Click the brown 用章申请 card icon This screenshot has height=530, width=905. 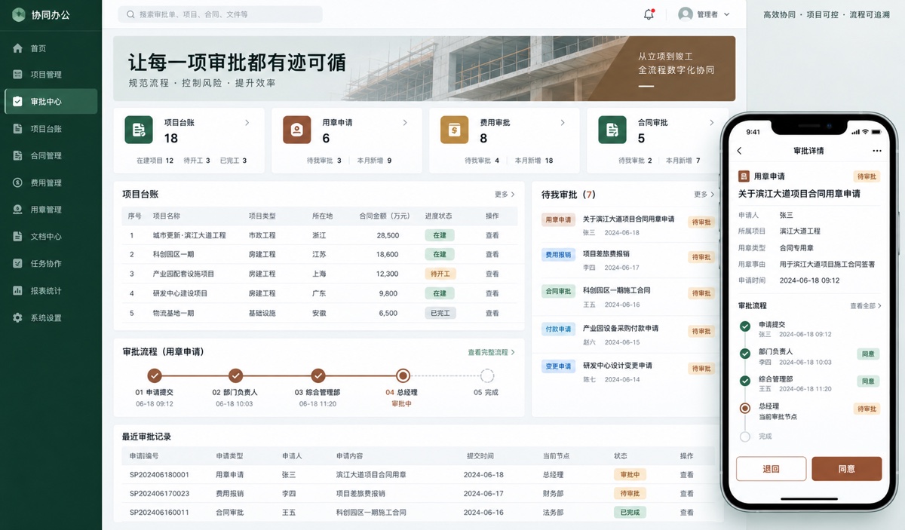tap(296, 130)
